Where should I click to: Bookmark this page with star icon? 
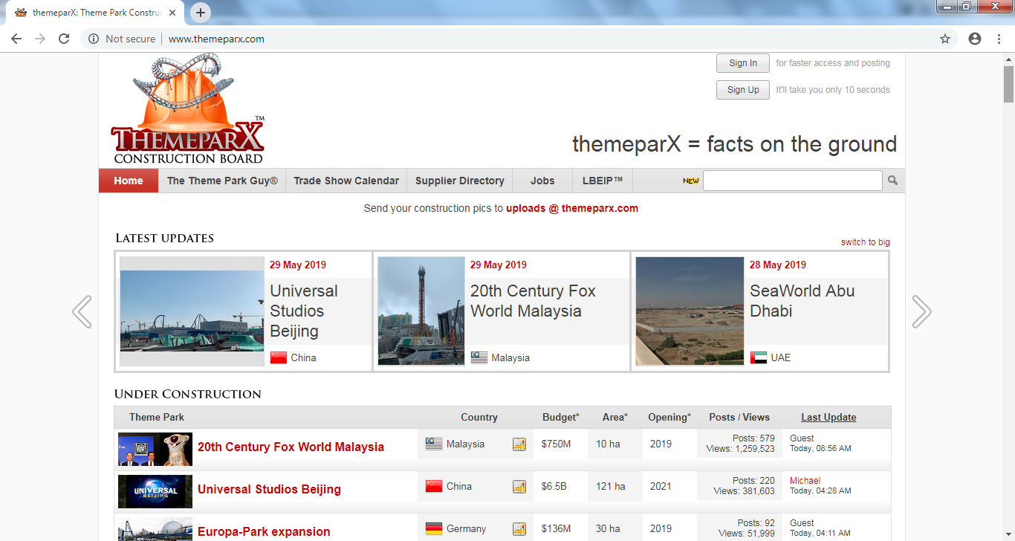click(x=945, y=39)
